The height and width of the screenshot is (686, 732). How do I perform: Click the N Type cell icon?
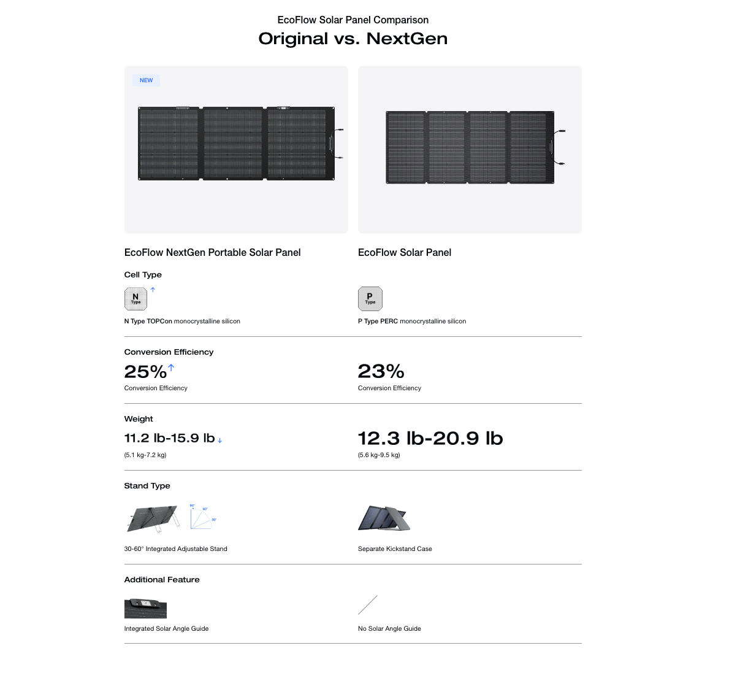click(135, 299)
